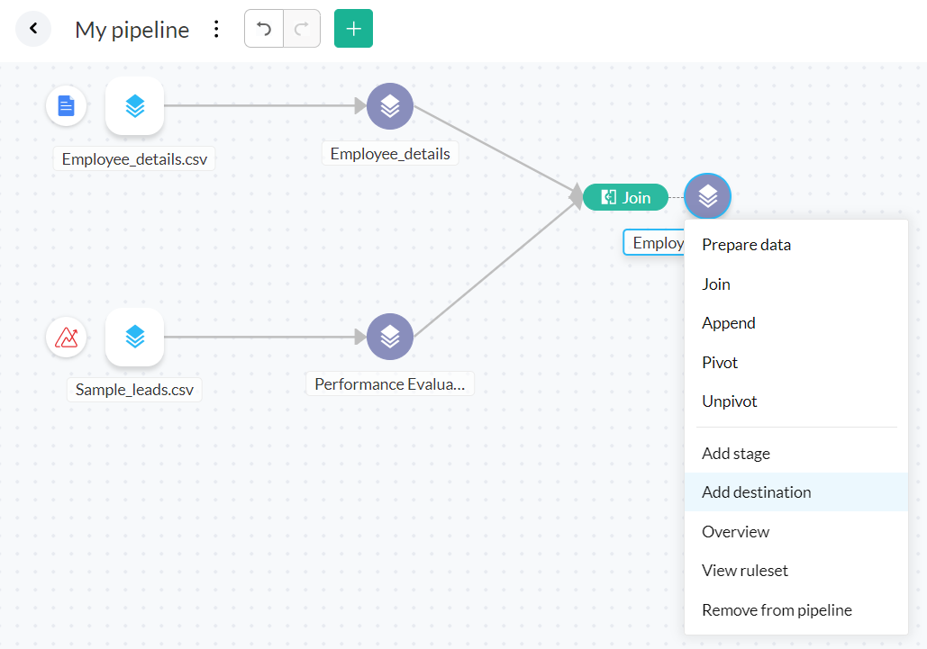Viewport: 927px width, 649px height.
Task: Choose Join from the context menu
Action: 795,284
